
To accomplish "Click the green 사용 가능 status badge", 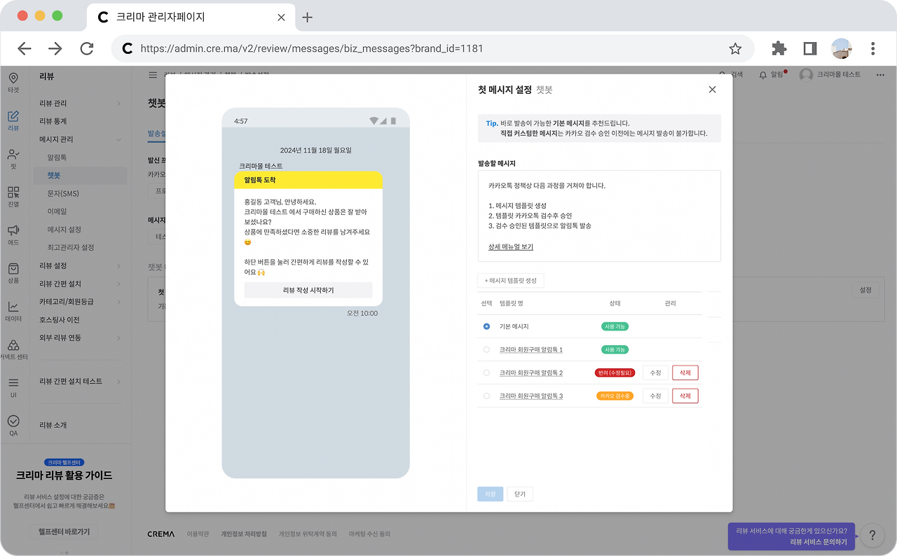I will pyautogui.click(x=615, y=326).
